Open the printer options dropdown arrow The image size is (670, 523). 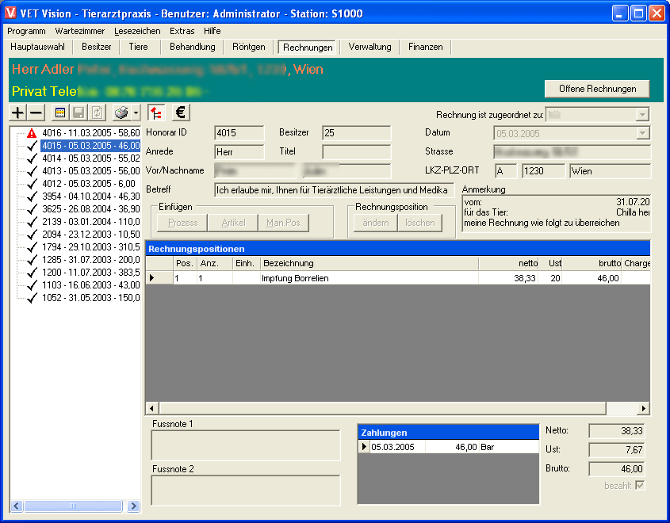tap(136, 113)
